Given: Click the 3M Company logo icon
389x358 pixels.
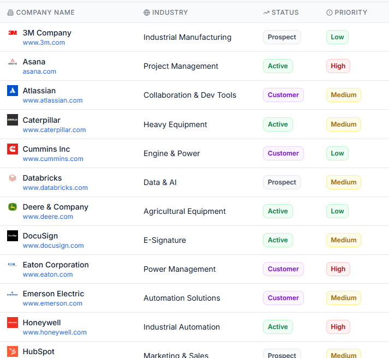Looking at the screenshot, I should (x=13, y=33).
